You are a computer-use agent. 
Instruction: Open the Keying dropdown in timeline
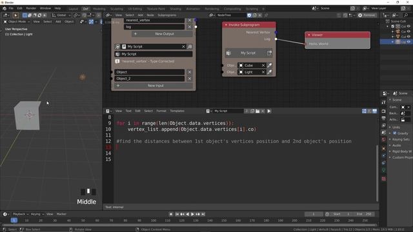(x=37, y=214)
